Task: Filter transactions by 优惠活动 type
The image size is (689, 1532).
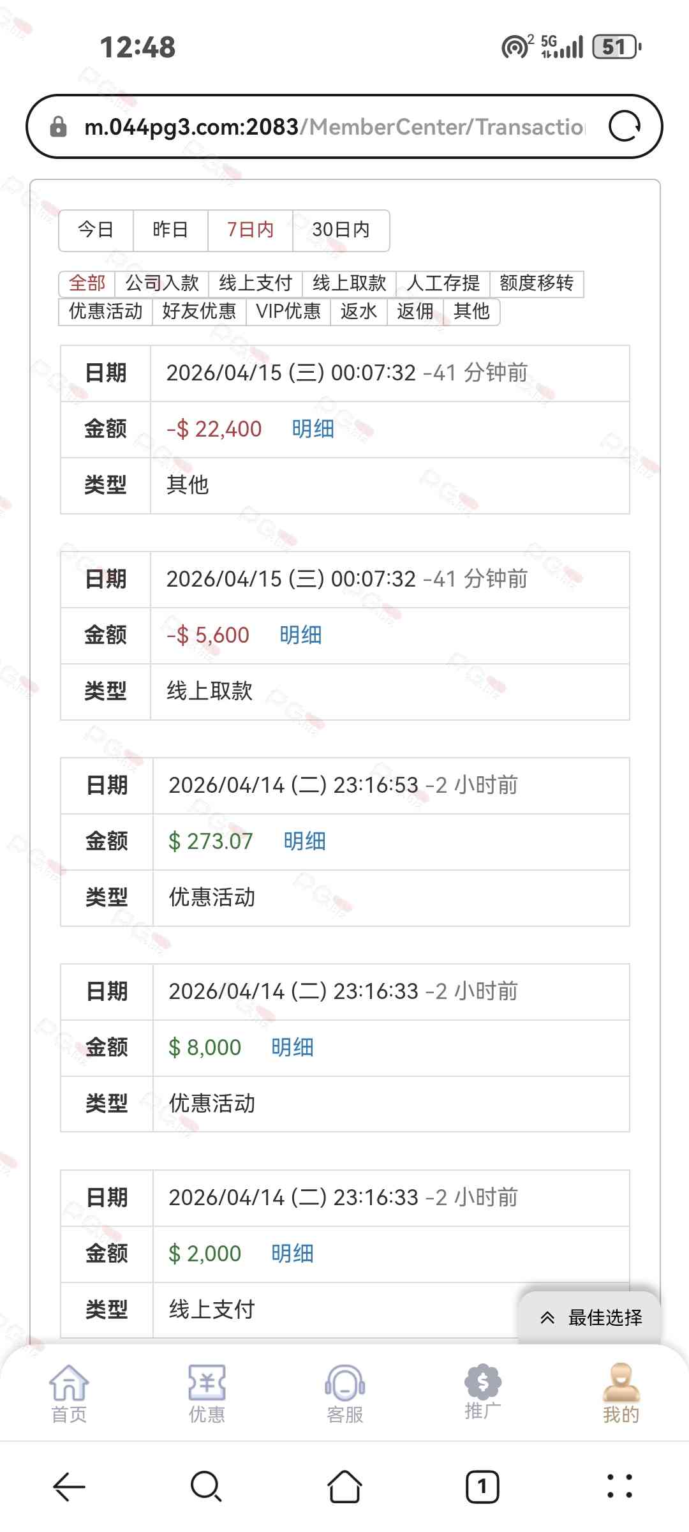Action: tap(105, 312)
